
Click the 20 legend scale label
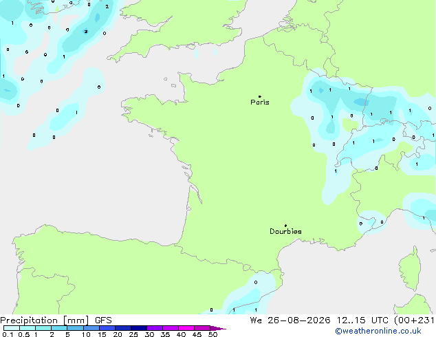click(118, 334)
